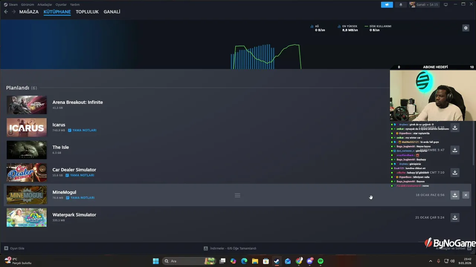
Task: Select the '18 OCAK PAZ 6:56' schedule text
Action: 430,195
